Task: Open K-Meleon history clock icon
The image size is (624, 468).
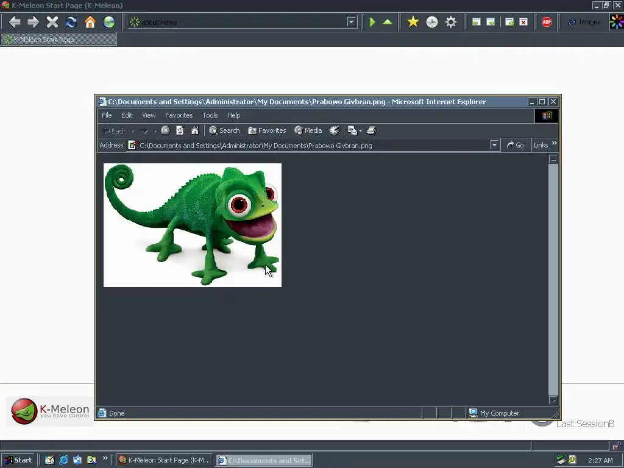Action: click(x=432, y=22)
